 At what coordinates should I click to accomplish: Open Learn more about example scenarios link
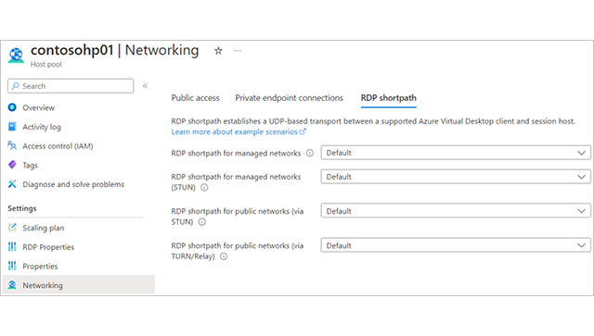(x=239, y=132)
